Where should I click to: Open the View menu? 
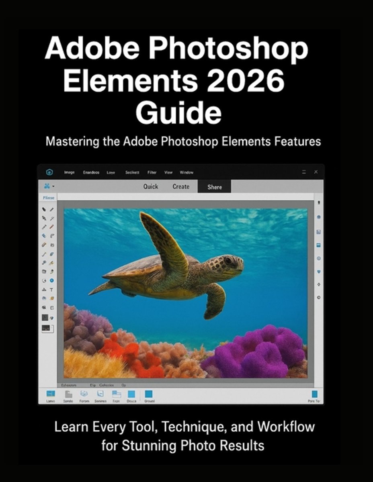(x=168, y=172)
